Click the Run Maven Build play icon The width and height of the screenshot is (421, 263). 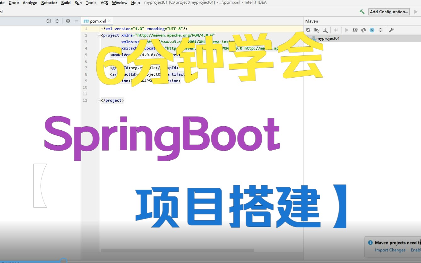pyautogui.click(x=347, y=30)
